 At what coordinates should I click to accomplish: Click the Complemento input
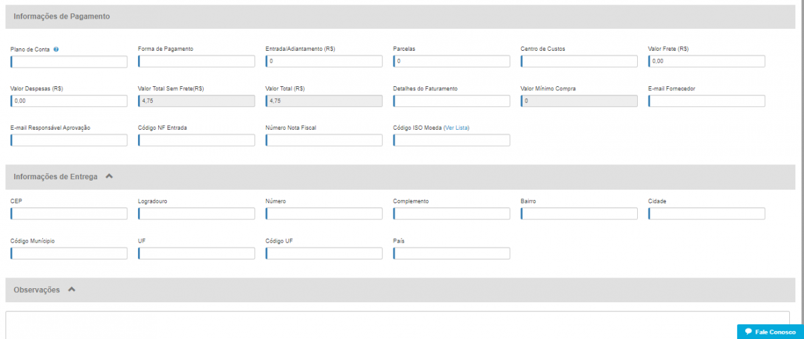pos(452,214)
